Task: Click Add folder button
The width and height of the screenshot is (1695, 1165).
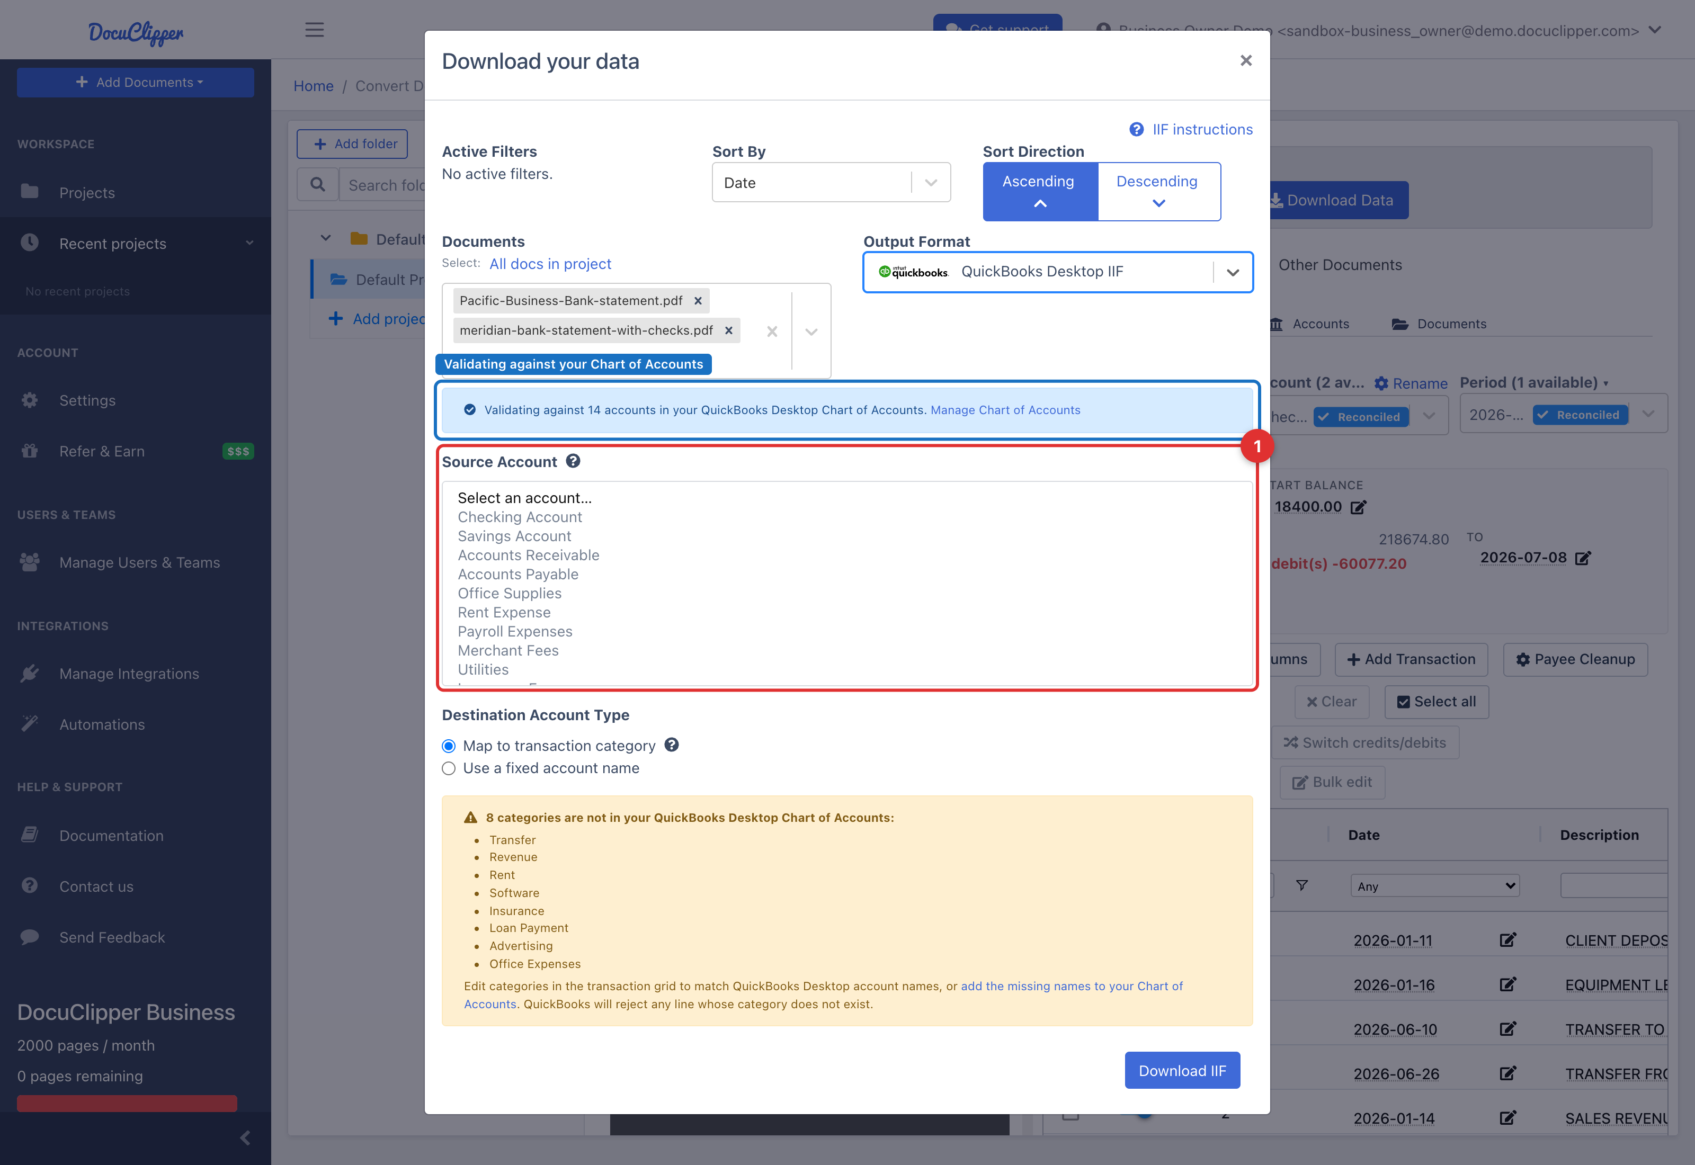Action: pyautogui.click(x=352, y=144)
